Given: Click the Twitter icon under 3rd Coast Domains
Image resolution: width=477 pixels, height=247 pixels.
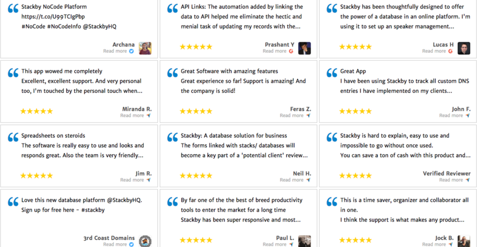Looking at the screenshot, I should click(x=131, y=244).
